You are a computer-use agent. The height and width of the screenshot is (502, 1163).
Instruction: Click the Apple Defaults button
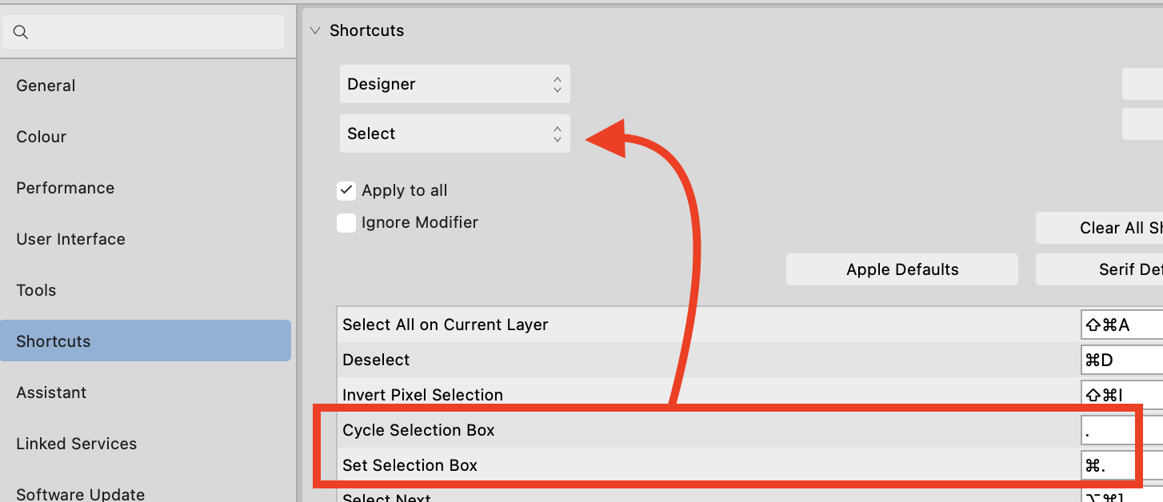[901, 269]
